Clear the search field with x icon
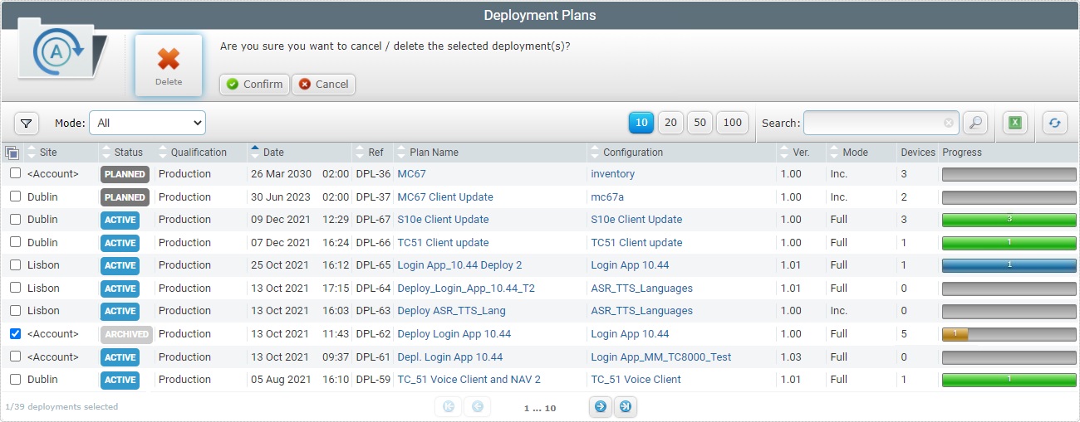Image resolution: width=1080 pixels, height=422 pixels. click(x=948, y=123)
